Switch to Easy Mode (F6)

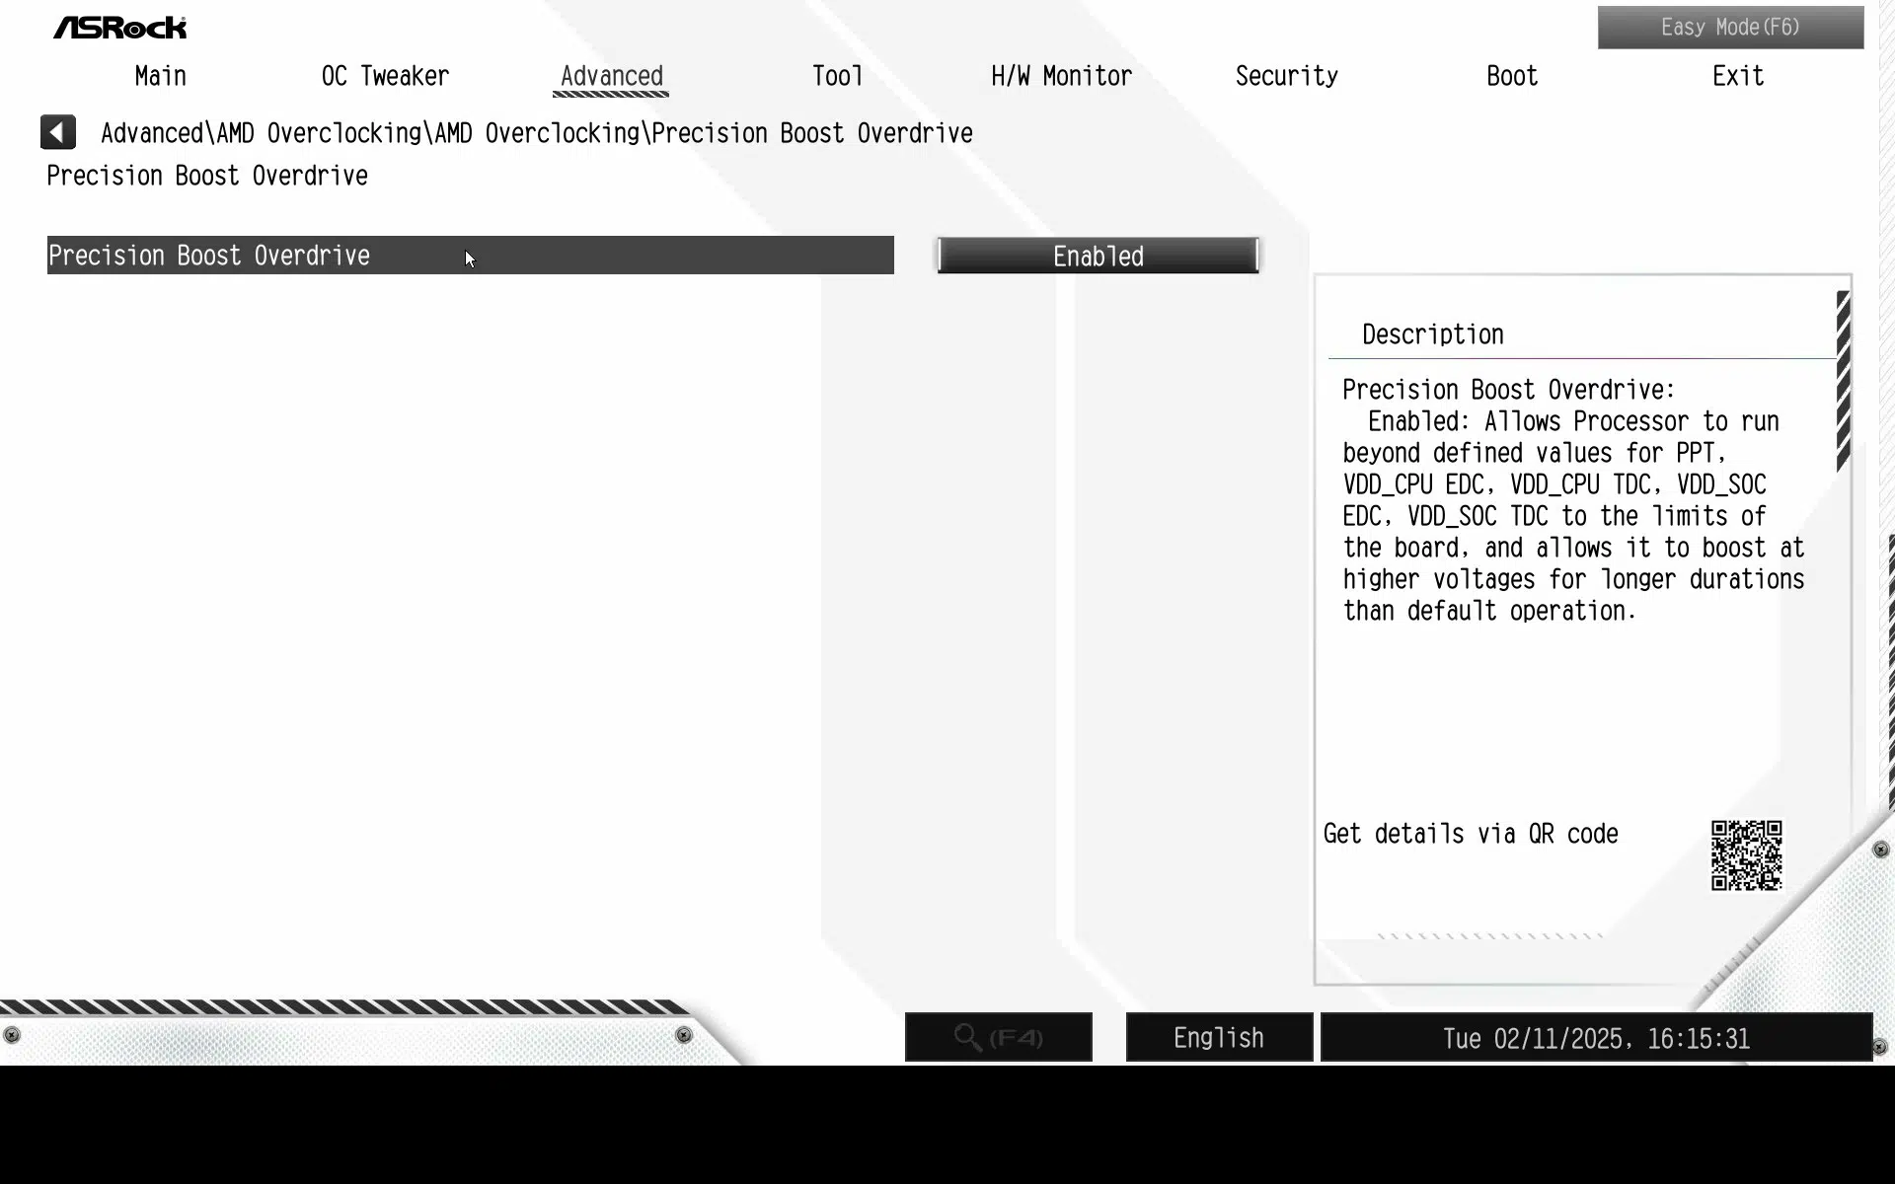coord(1730,28)
